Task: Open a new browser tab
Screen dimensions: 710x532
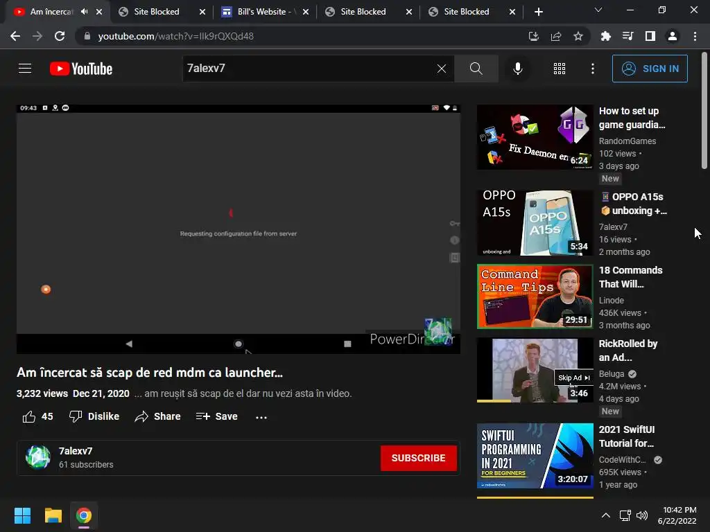Action: (x=538, y=12)
